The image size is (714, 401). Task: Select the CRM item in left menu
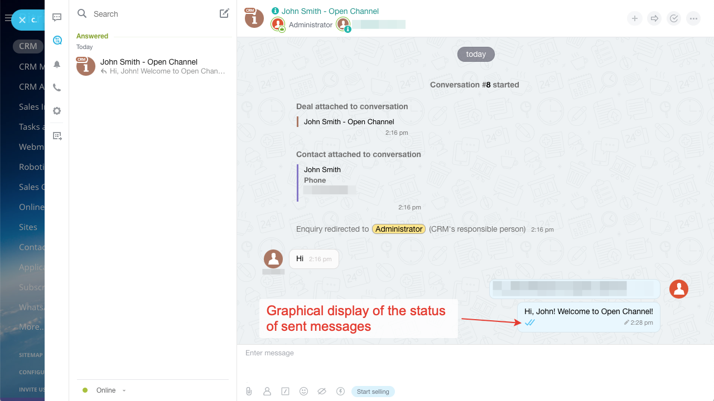28,46
